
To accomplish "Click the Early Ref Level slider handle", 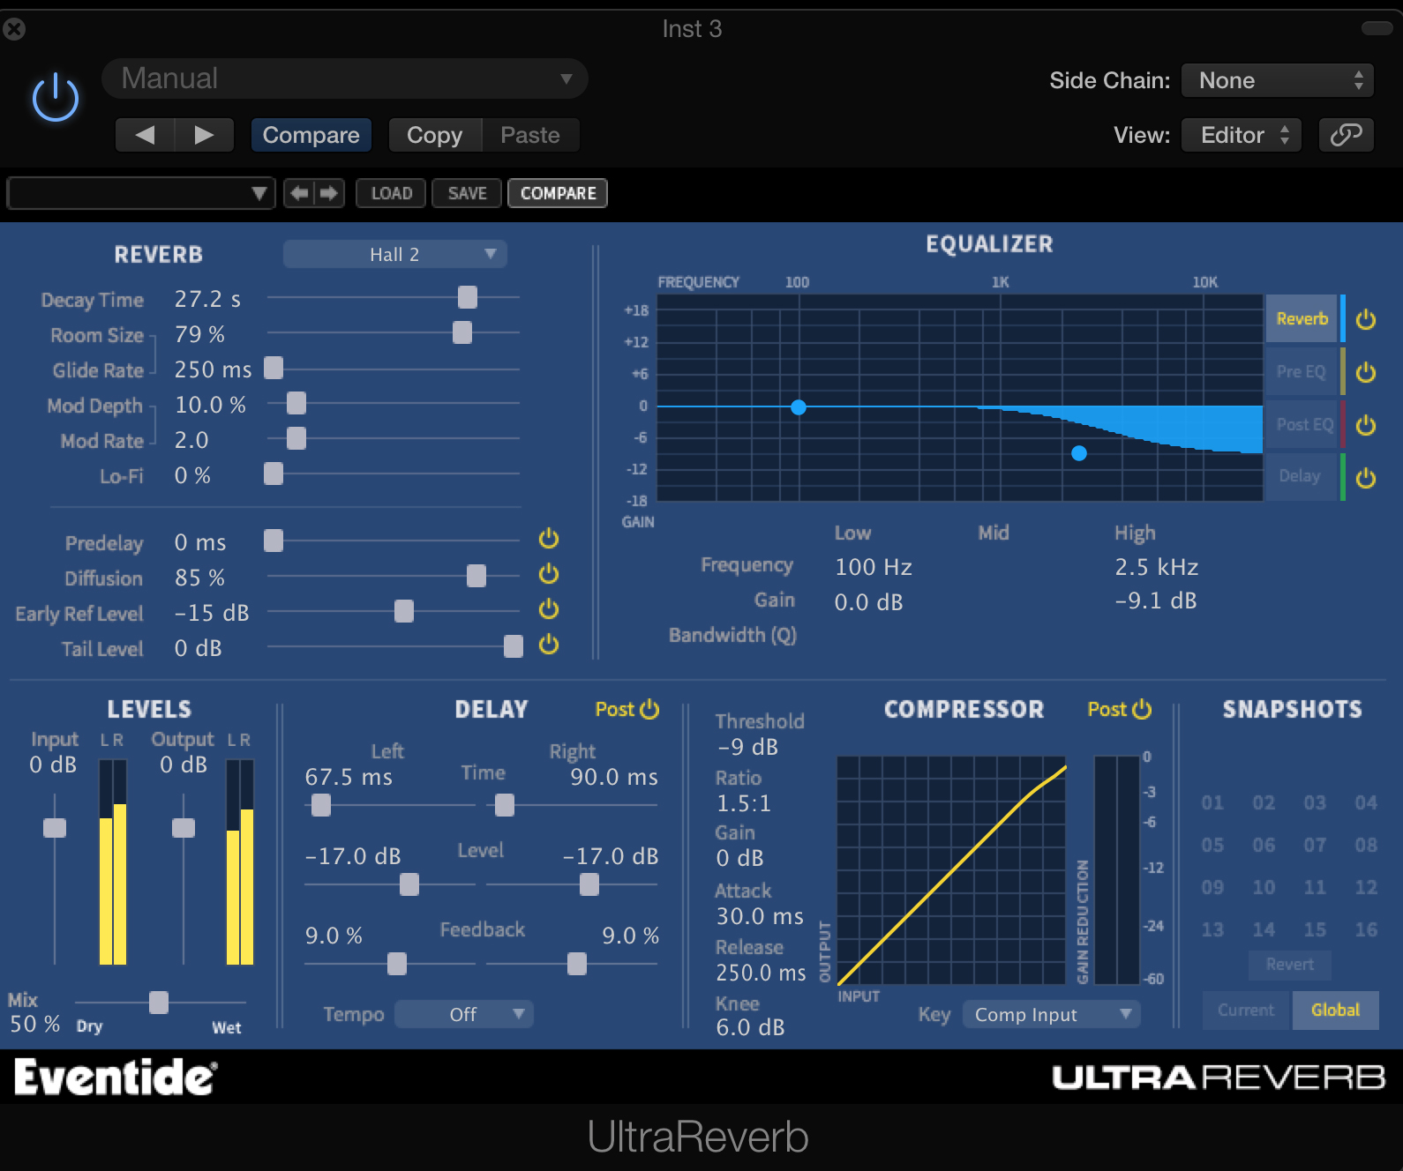I will pyautogui.click(x=404, y=611).
